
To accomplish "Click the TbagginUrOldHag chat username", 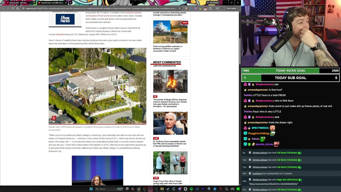I will [x=258, y=133].
